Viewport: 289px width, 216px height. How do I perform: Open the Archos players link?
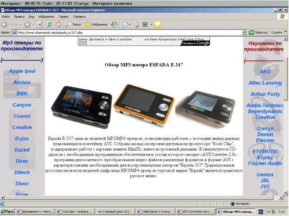tap(22, 82)
